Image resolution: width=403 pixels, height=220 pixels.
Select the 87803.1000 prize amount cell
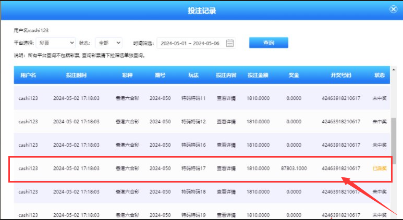point(294,169)
